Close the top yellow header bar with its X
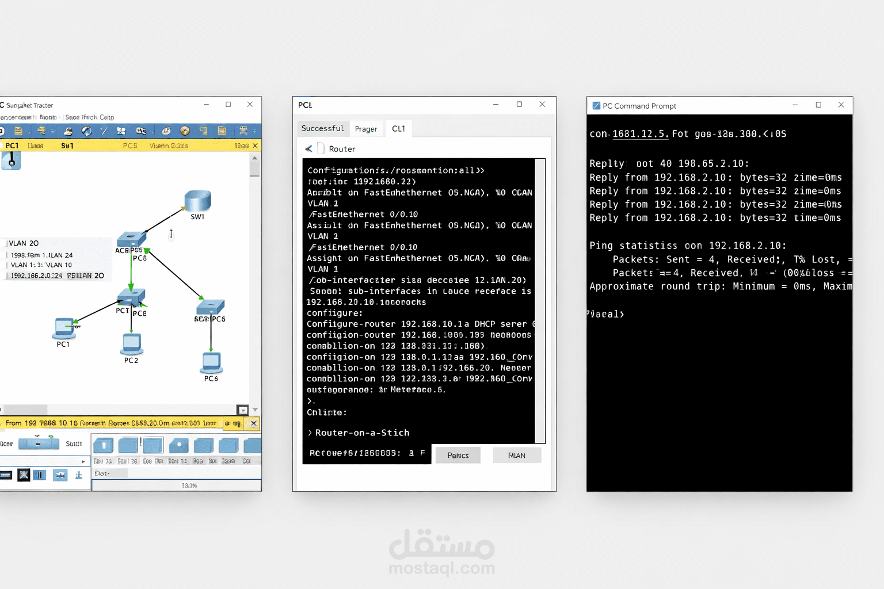This screenshot has height=589, width=884. (255, 146)
